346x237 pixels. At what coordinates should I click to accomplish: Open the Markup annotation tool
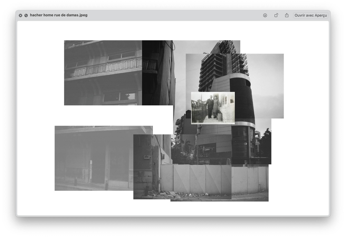[x=265, y=15]
